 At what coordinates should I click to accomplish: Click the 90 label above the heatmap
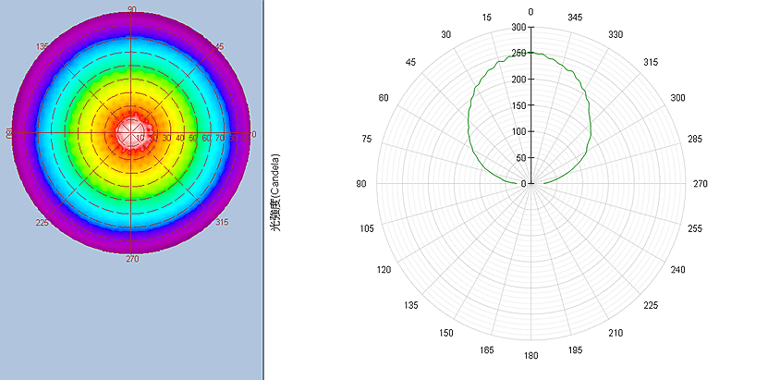[132, 8]
